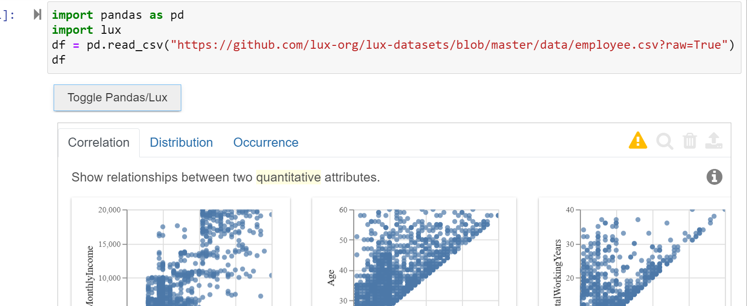Open the info tooltip on the Correlation description
The width and height of the screenshot is (754, 306).
point(714,177)
